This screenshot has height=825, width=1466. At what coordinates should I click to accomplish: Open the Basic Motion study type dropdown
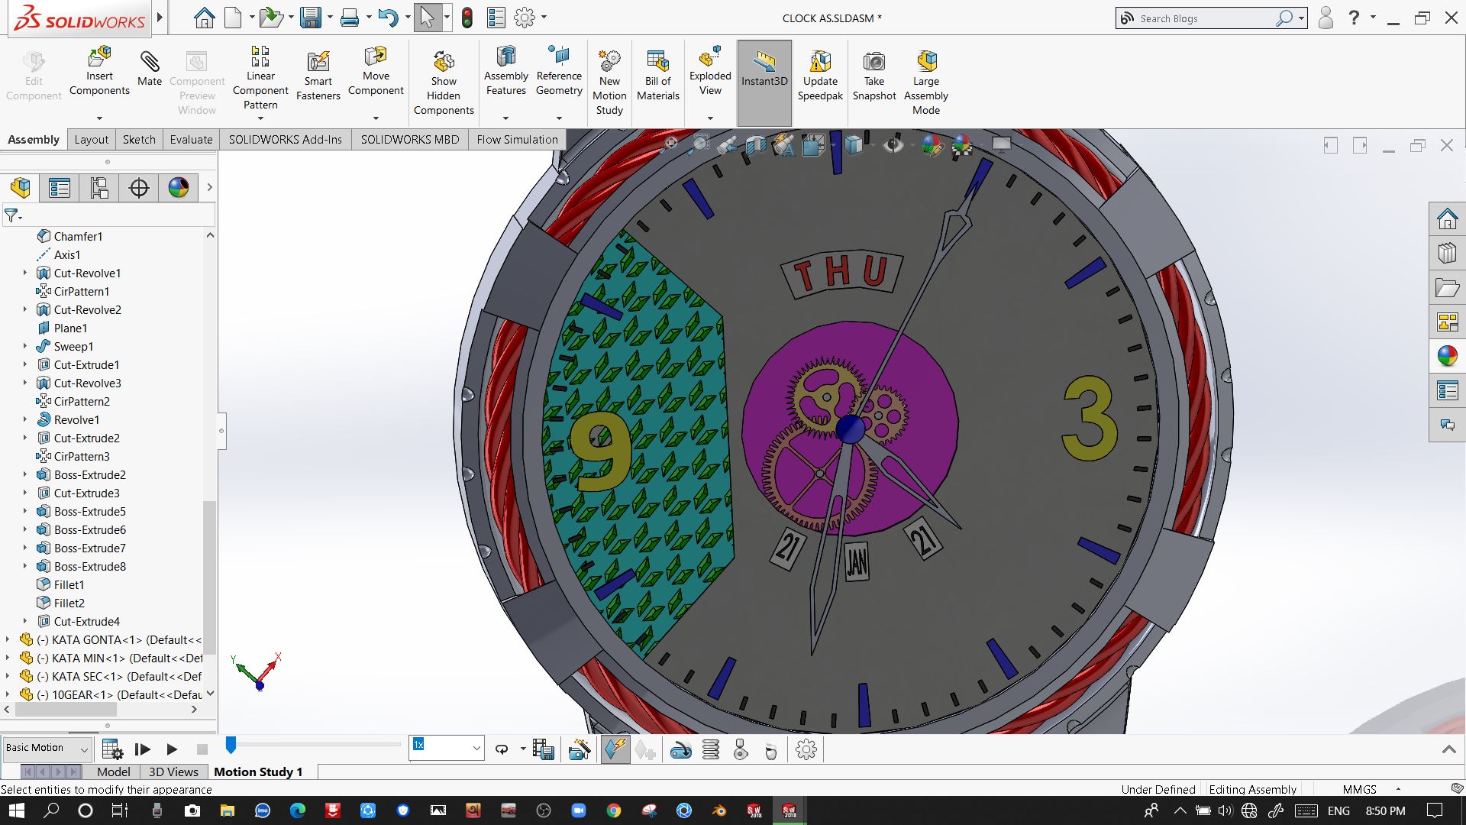point(47,749)
